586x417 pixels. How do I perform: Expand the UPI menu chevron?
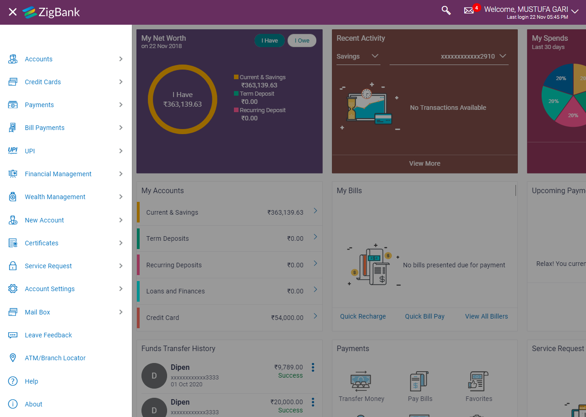121,151
